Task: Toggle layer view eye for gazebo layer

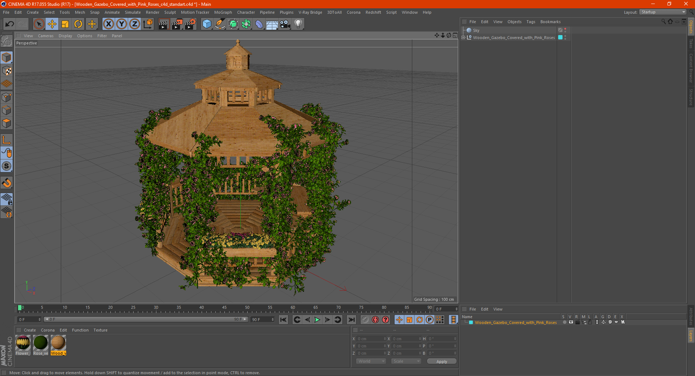Action: pyautogui.click(x=571, y=322)
